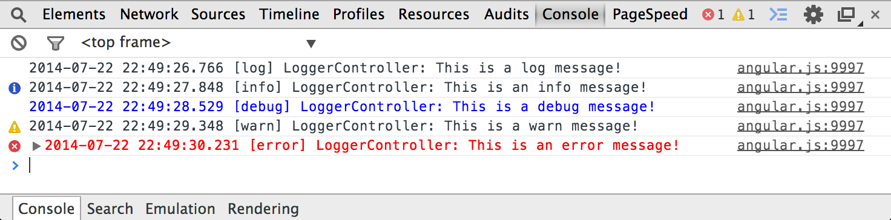The width and height of the screenshot is (891, 220).
Task: Open the top frame context dropdown
Action: point(199,43)
